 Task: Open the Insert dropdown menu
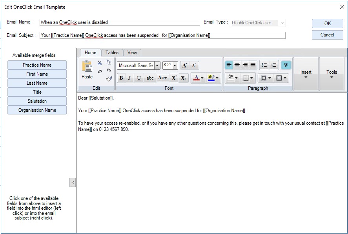pyautogui.click(x=306, y=74)
